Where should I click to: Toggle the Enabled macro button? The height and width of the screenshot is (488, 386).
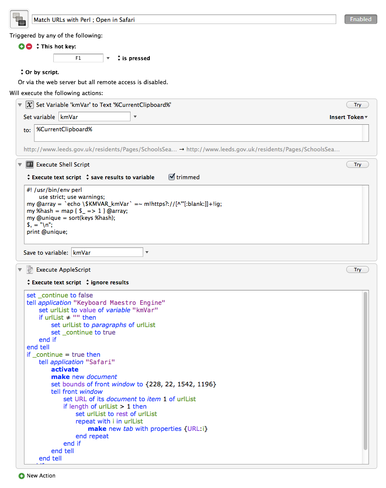coord(361,19)
